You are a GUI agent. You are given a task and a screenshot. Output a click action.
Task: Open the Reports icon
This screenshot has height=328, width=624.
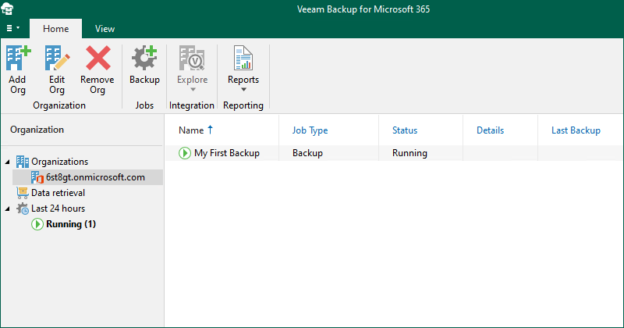click(243, 59)
